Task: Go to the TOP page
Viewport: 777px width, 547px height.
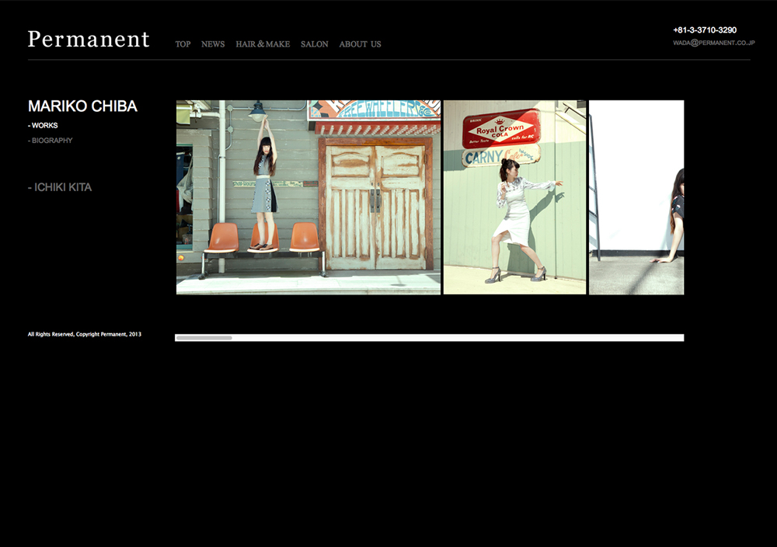Action: (183, 44)
